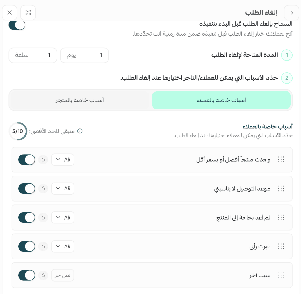The height and width of the screenshot is (295, 301).
Task: Open AR language dropdown for موعد التوصيل
Action: point(63,189)
